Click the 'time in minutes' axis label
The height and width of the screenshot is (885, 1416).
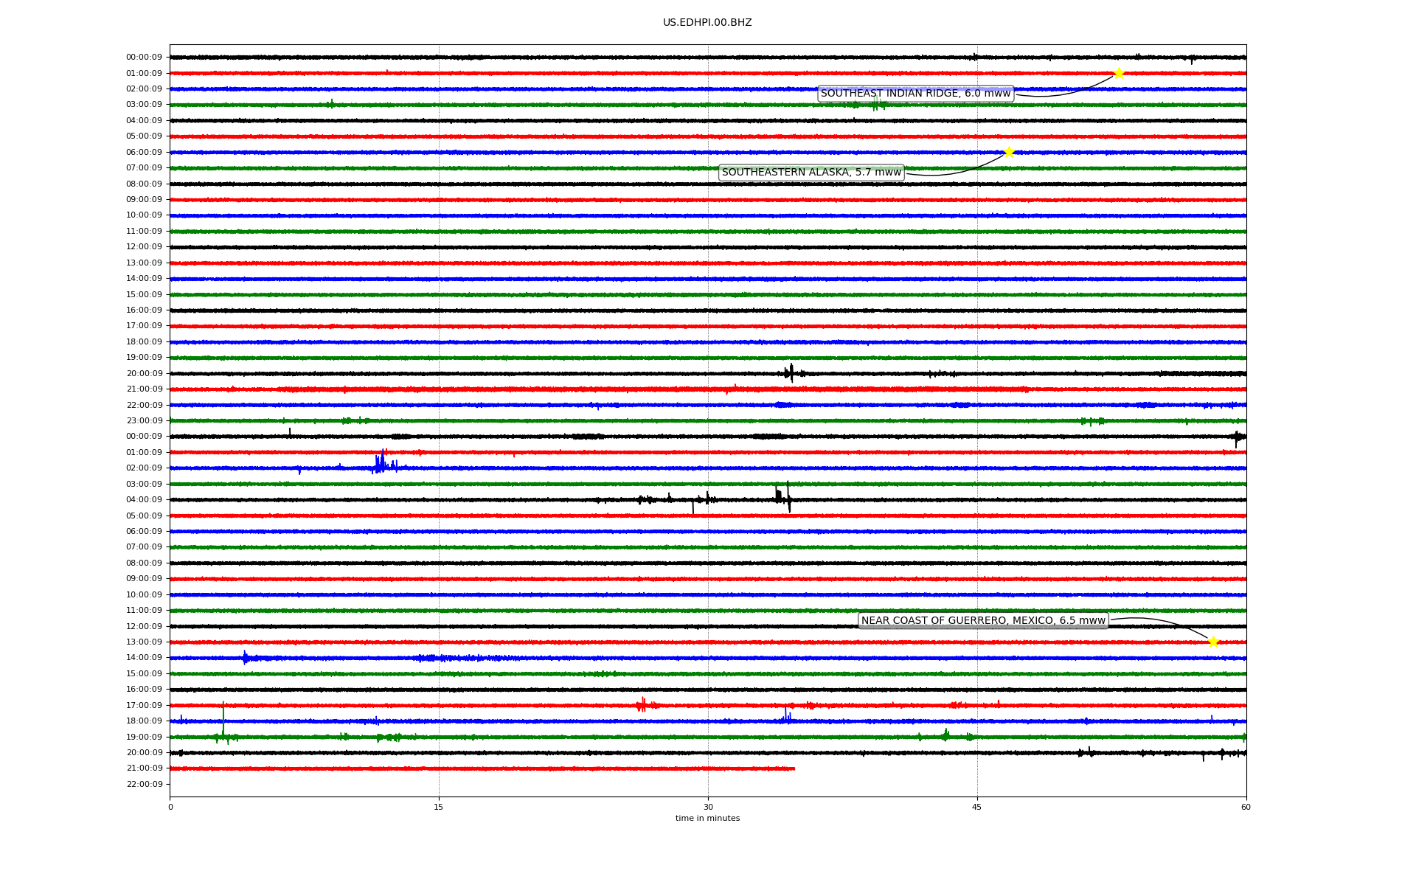tap(707, 819)
